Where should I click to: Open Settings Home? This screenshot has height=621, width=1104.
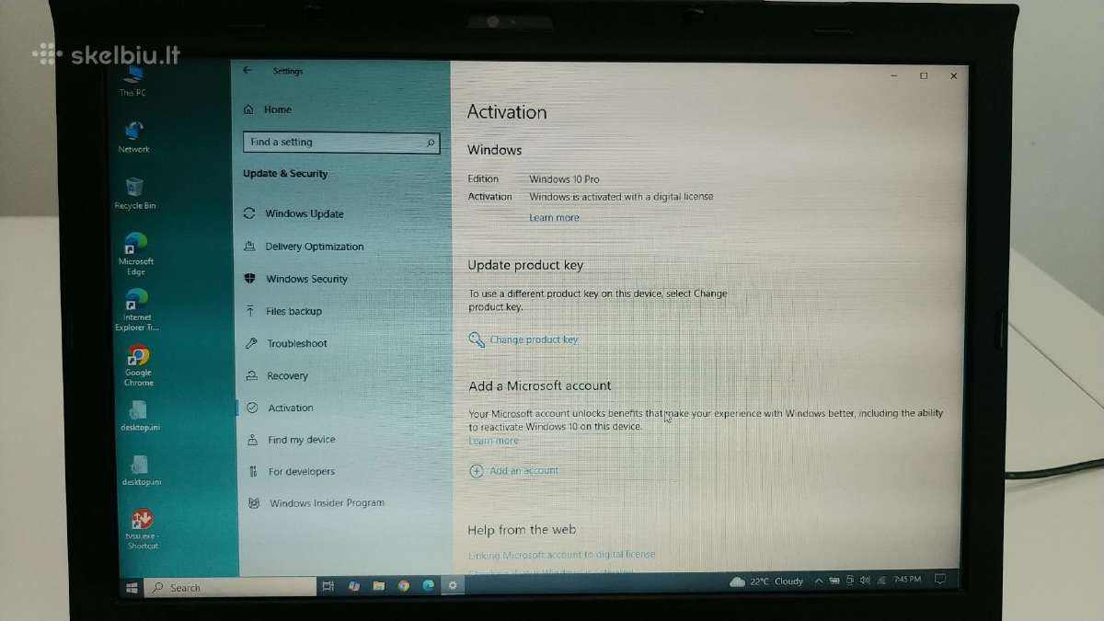[268, 109]
